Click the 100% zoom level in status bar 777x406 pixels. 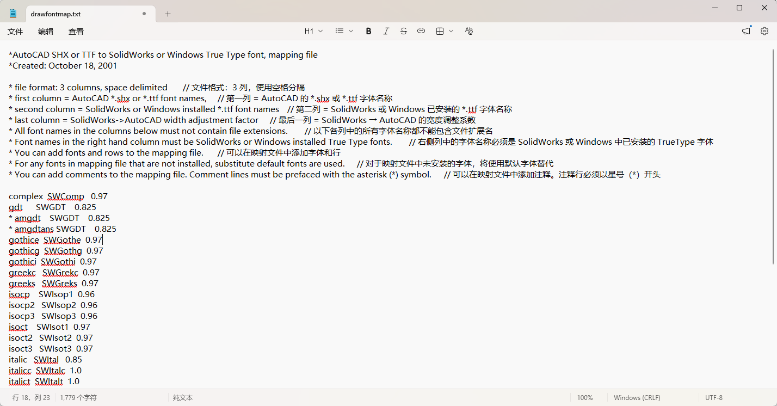pos(585,398)
